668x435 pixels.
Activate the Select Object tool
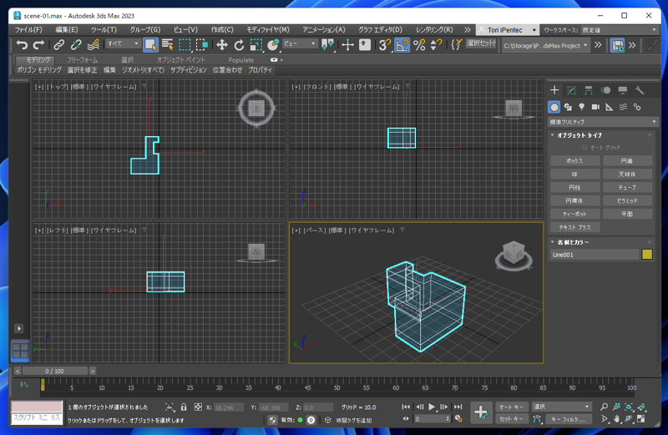click(x=150, y=44)
